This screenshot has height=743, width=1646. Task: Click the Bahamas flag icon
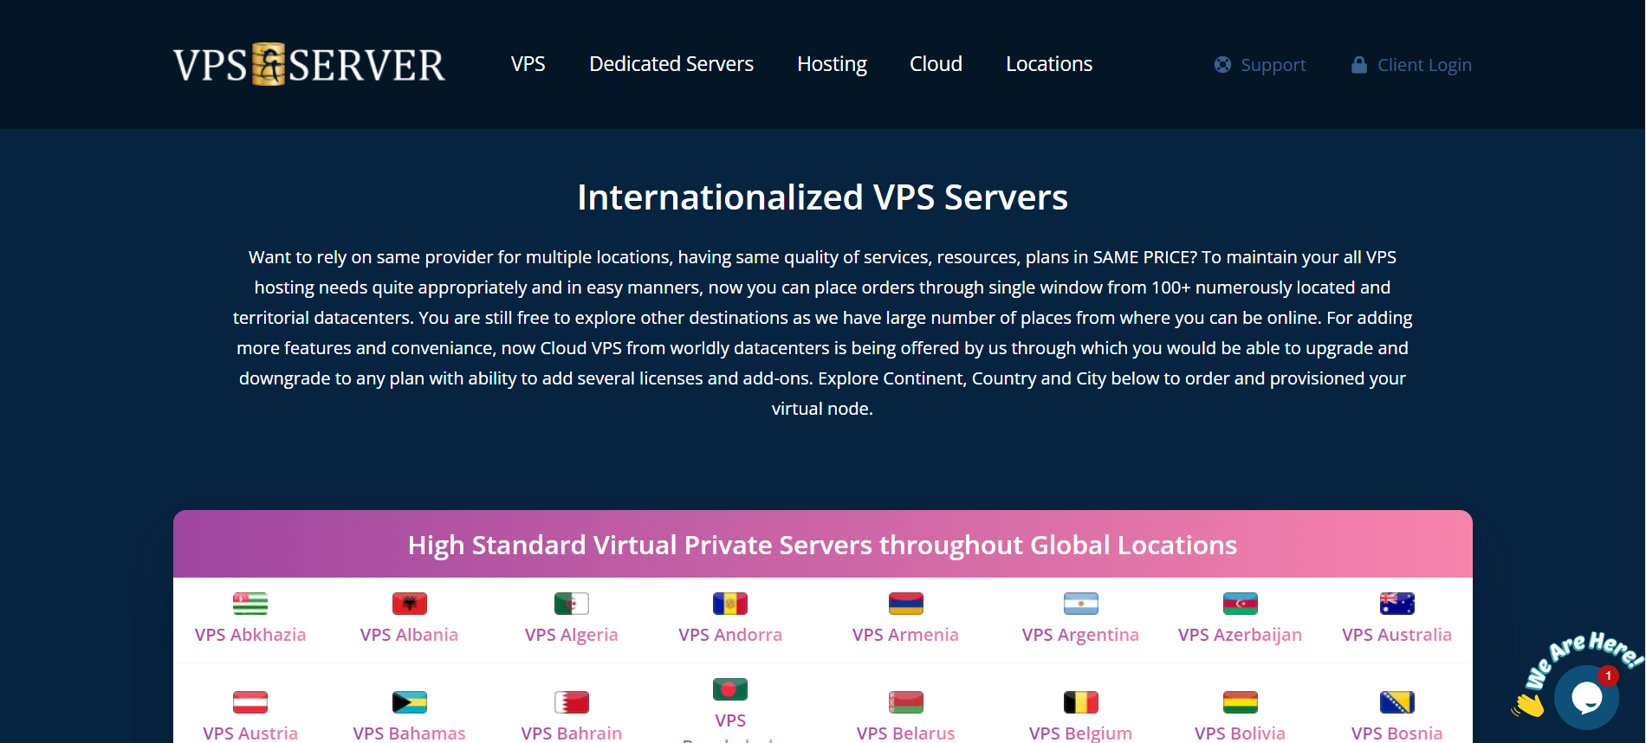(409, 702)
